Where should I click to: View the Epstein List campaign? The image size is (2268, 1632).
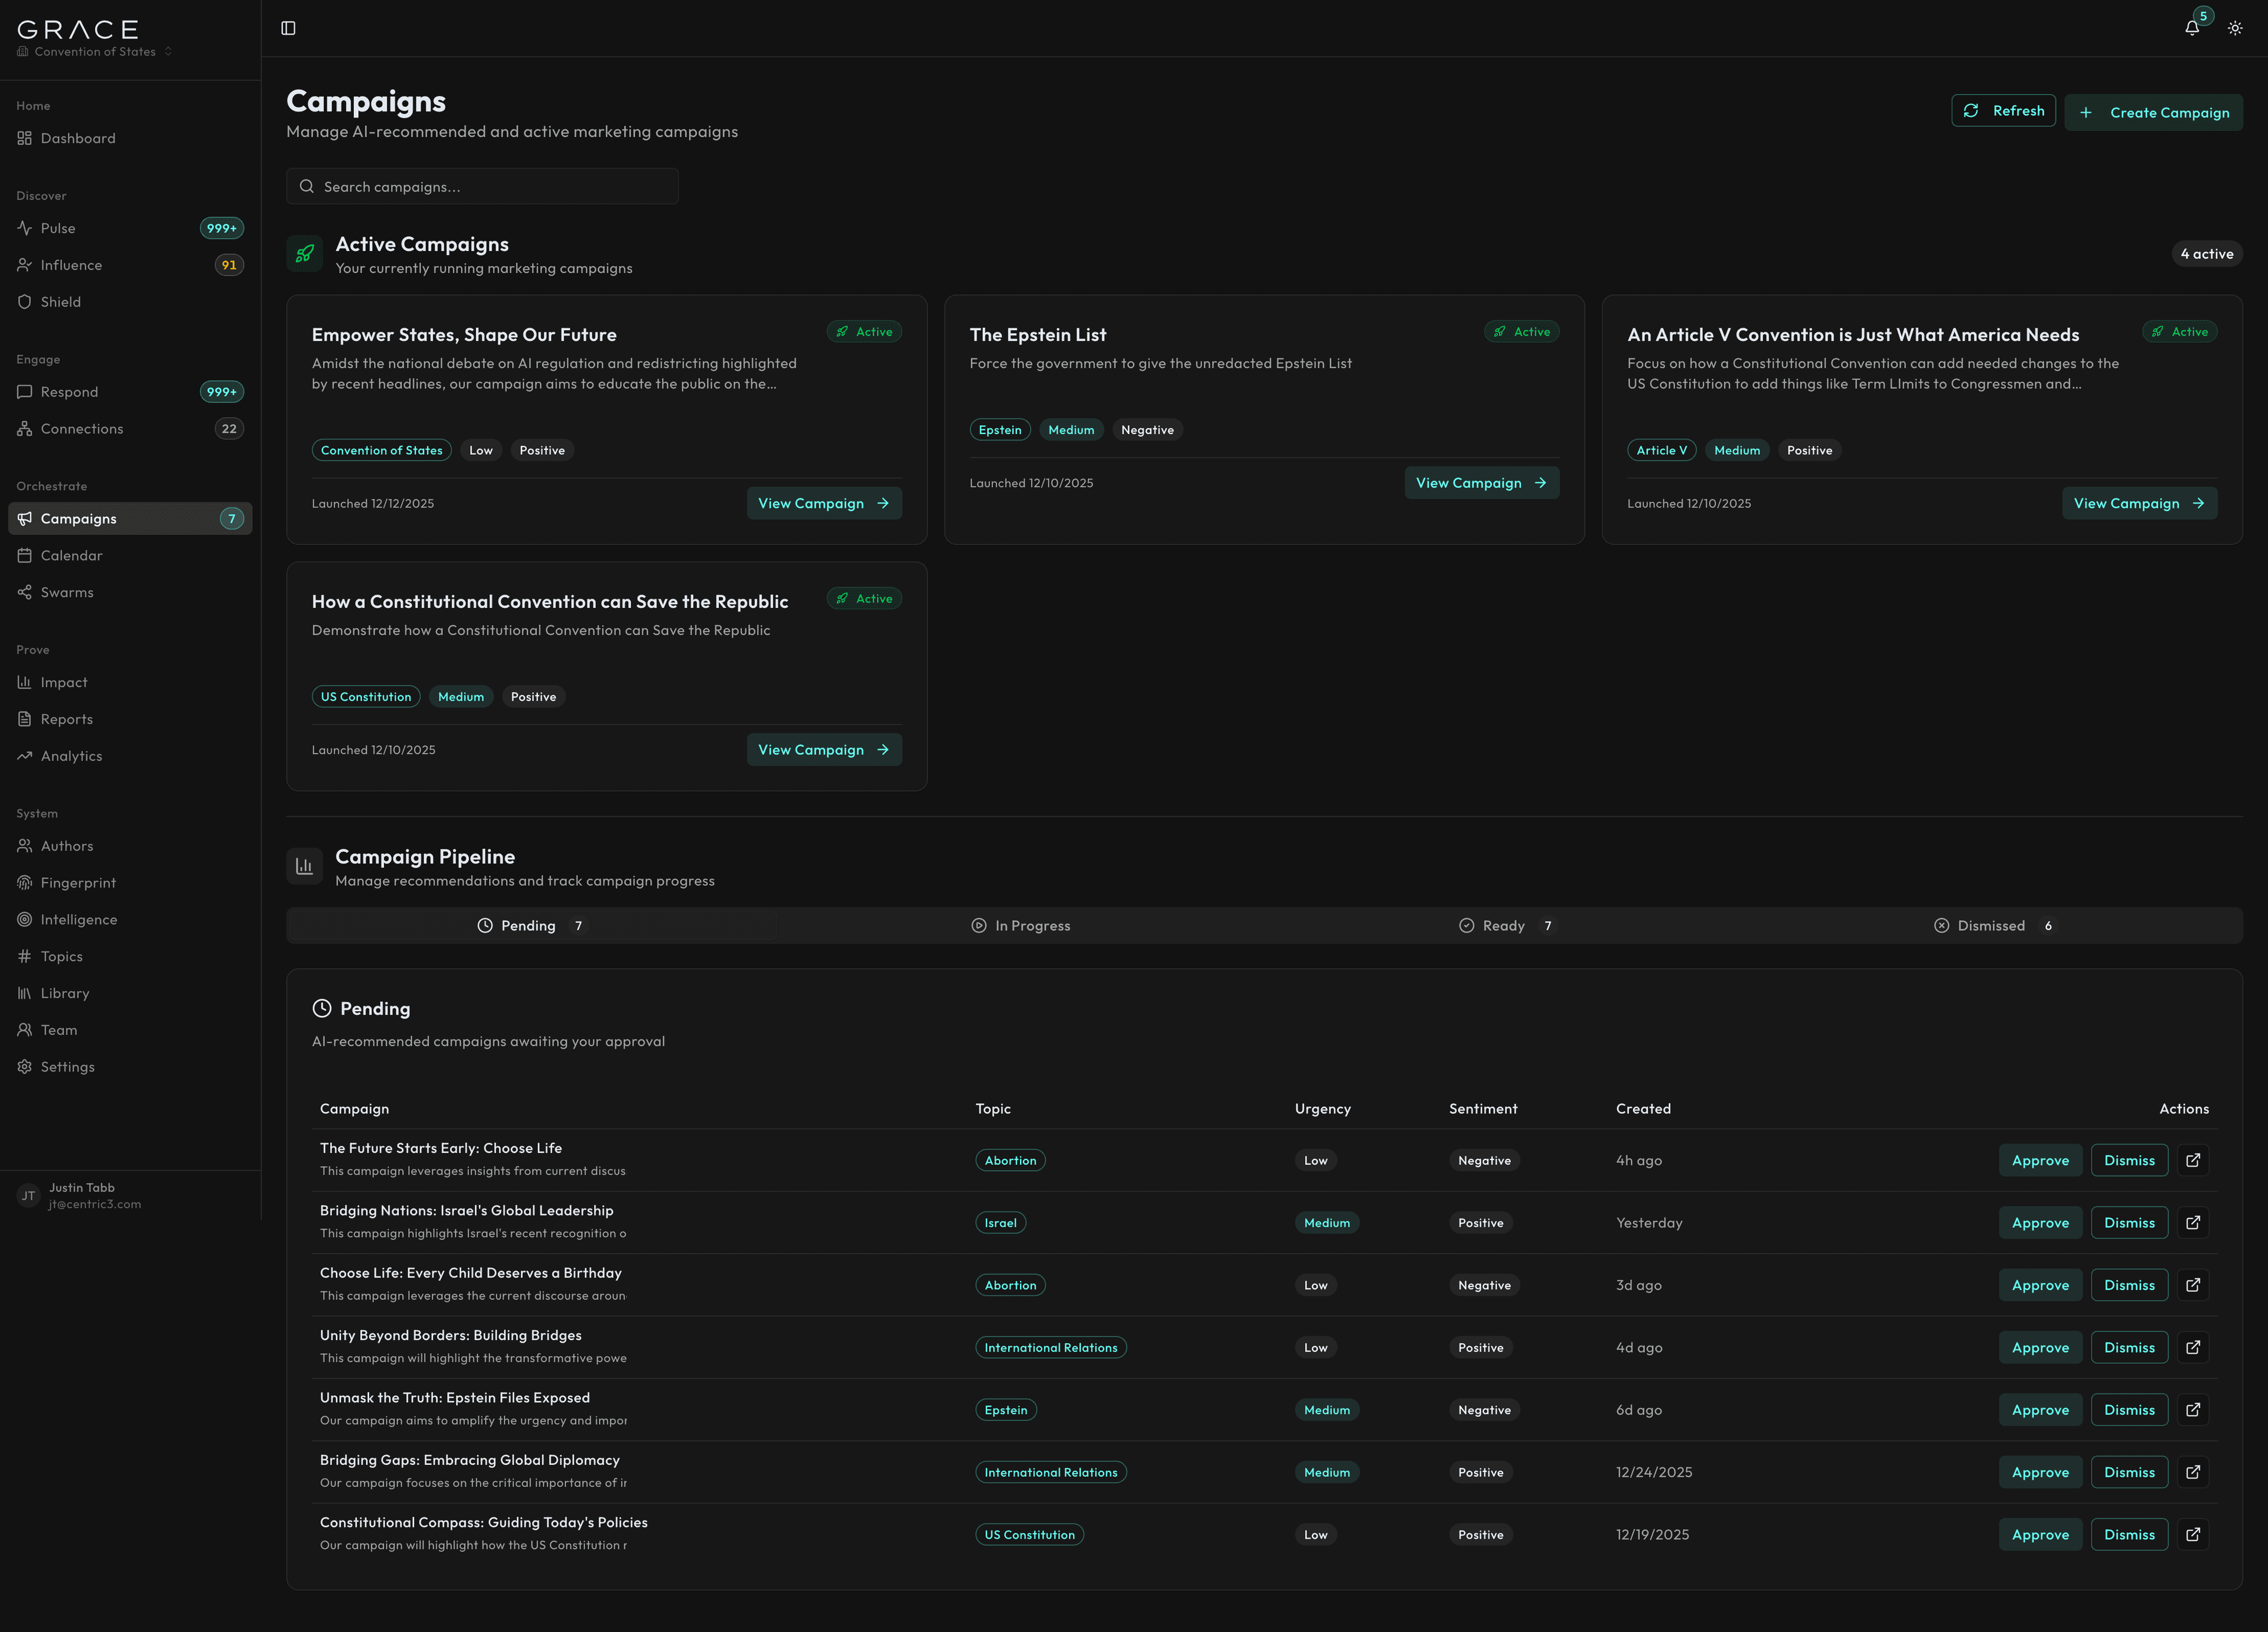click(x=1481, y=482)
